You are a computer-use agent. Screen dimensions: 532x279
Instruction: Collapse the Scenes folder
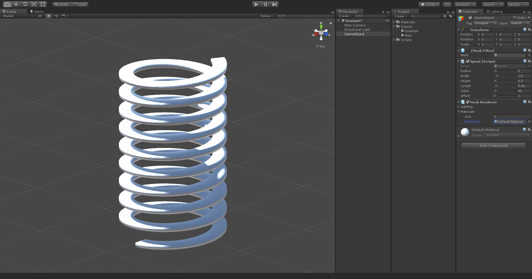(394, 27)
